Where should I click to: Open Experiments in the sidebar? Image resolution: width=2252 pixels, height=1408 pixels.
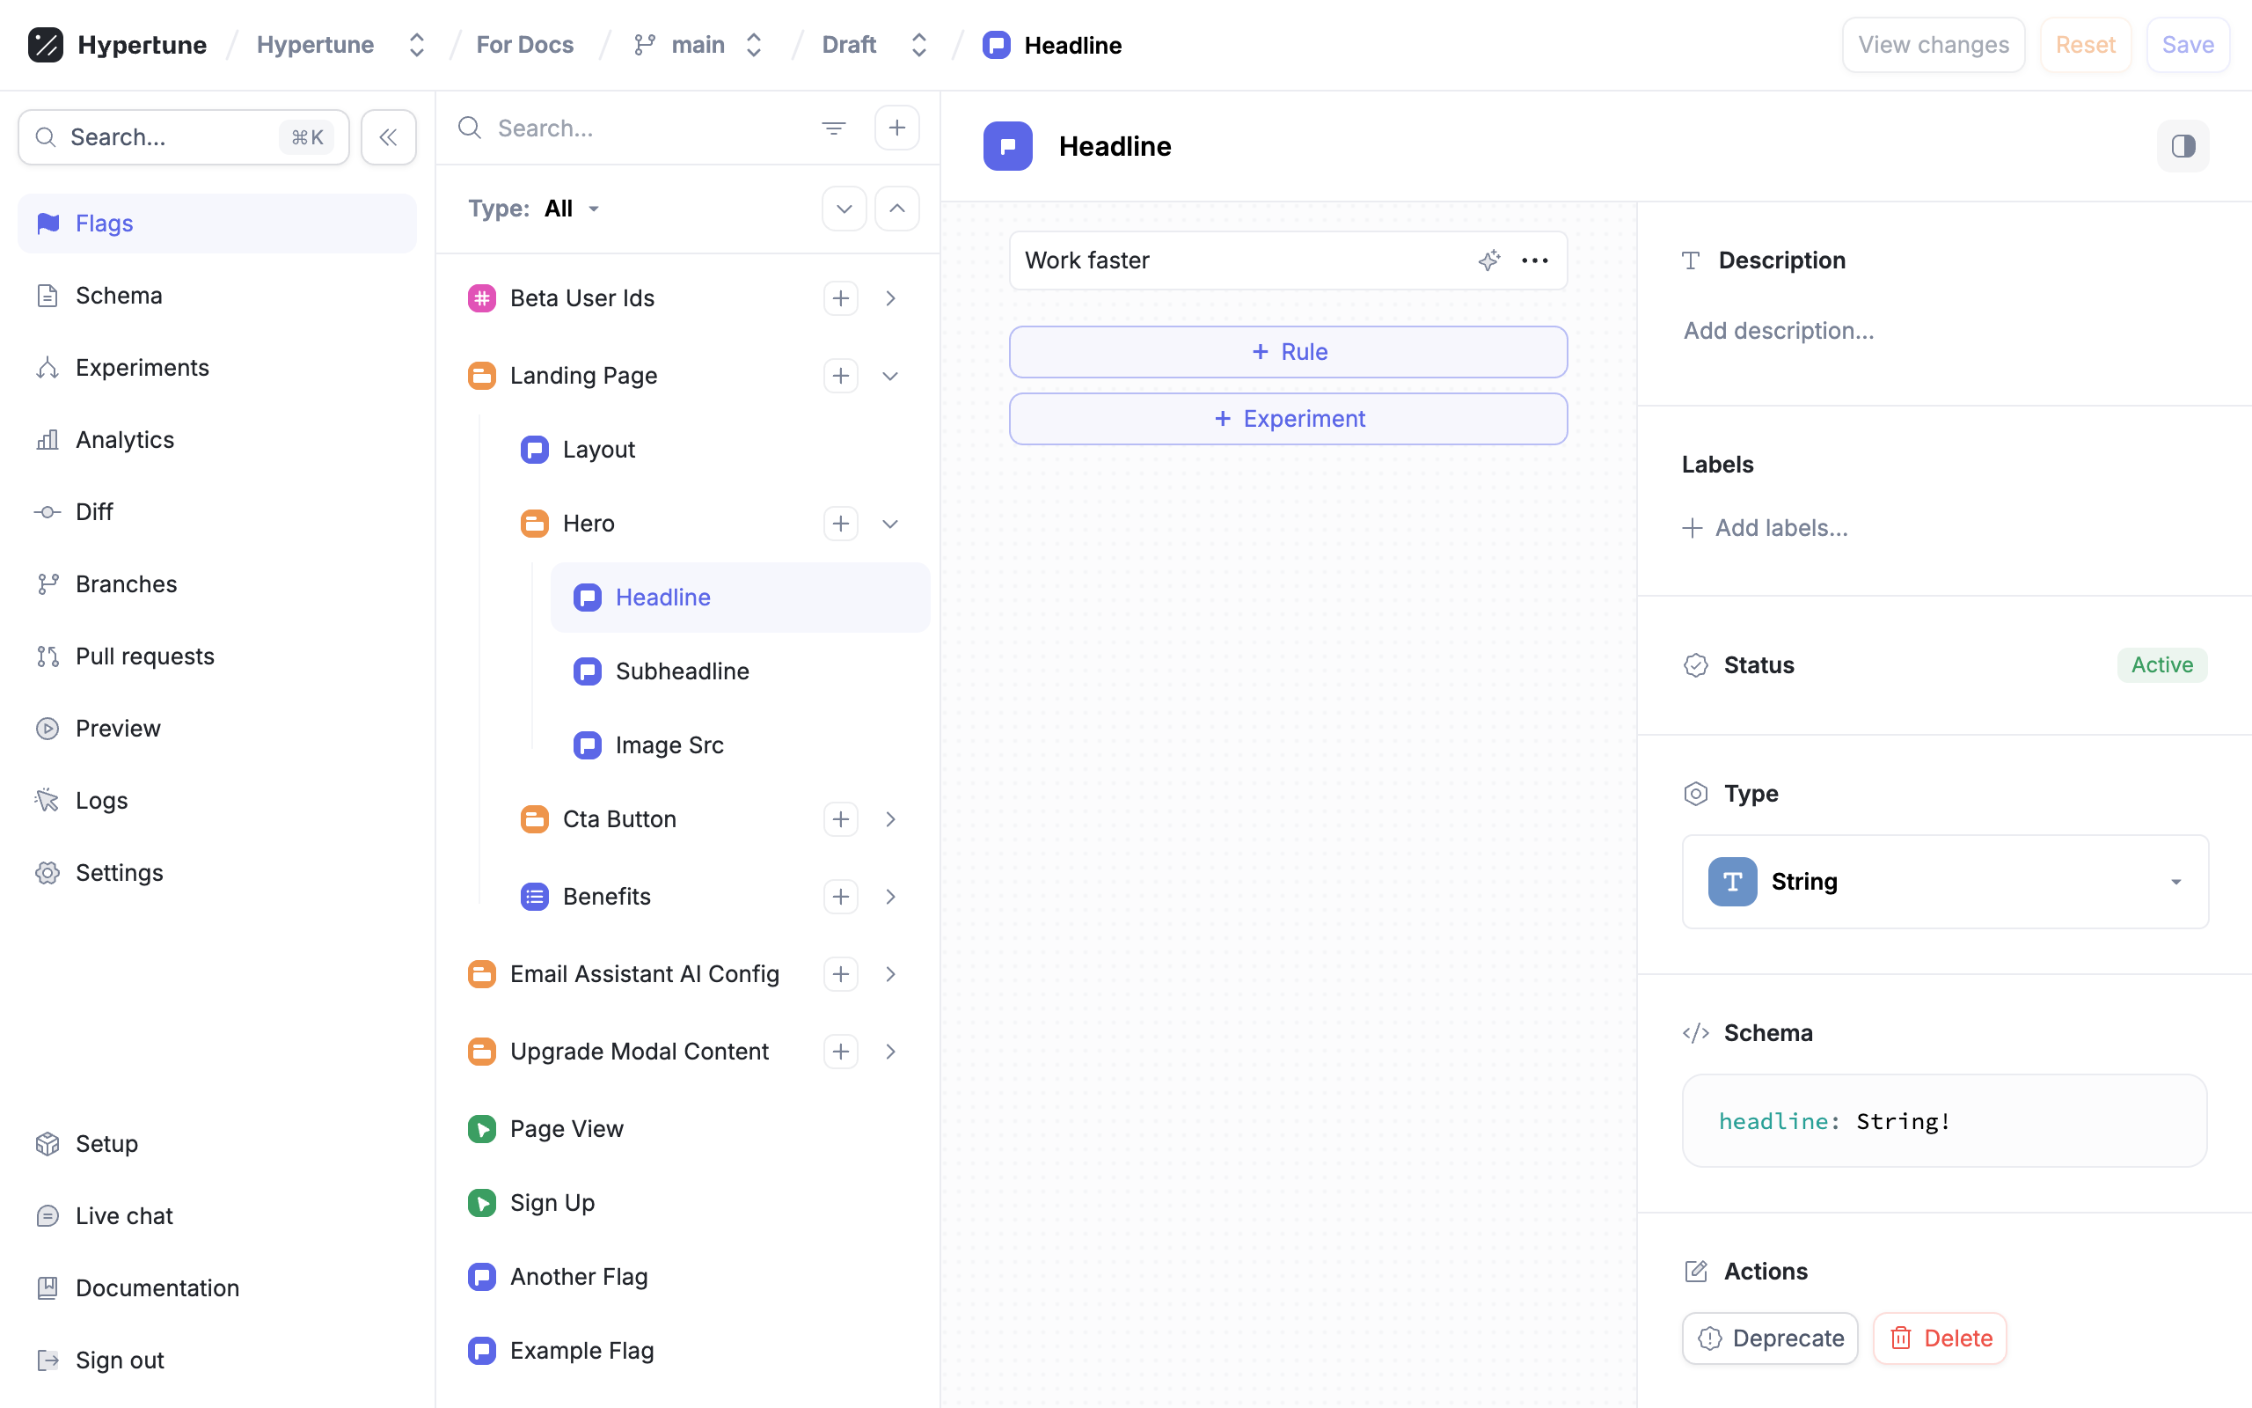click(142, 368)
